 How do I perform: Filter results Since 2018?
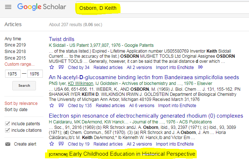click(x=15, y=52)
